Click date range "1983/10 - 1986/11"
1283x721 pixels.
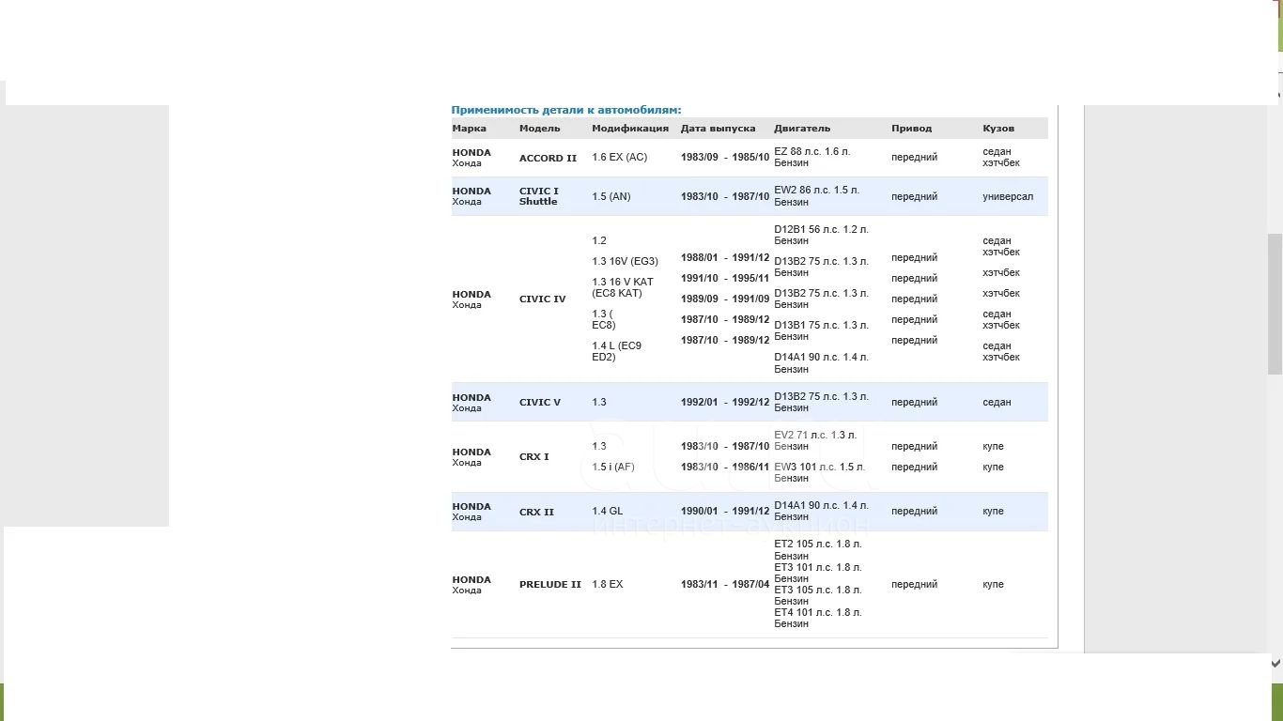click(x=724, y=467)
